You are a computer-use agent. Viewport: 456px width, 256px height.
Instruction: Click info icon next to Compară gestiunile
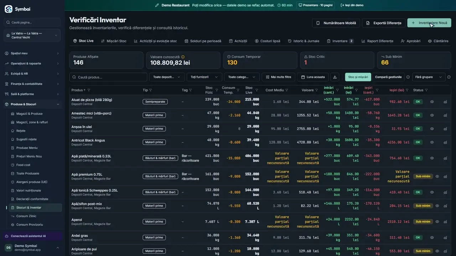coord(408,77)
